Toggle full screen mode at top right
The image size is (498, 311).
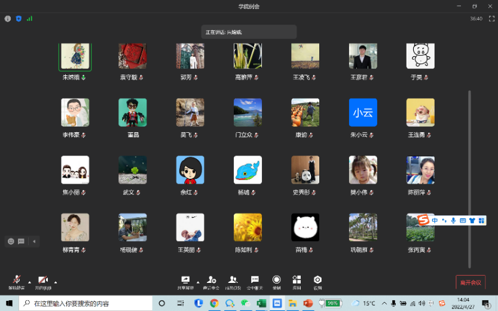click(490, 19)
